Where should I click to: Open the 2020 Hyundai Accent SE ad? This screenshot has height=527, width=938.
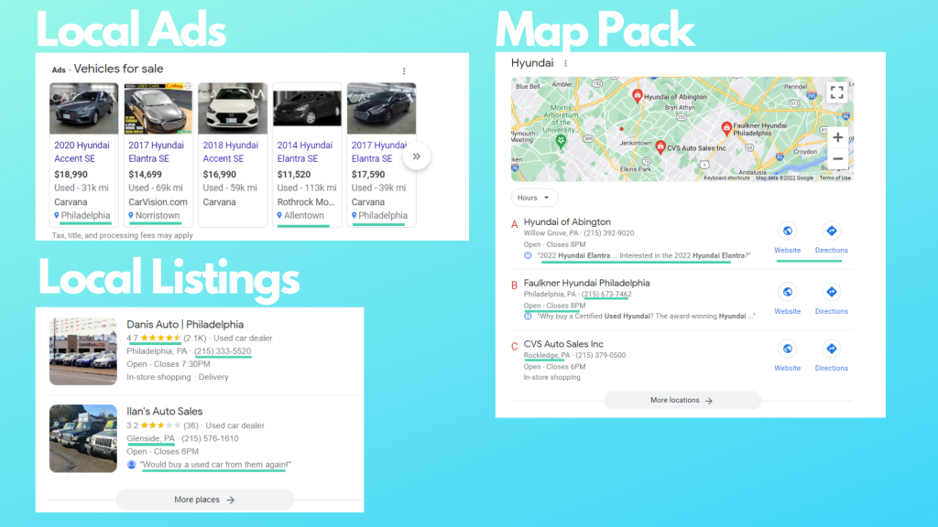82,152
